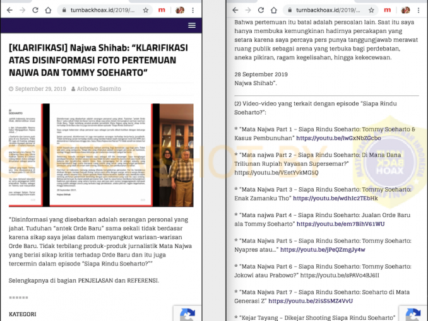Open Part 5 YouTube link jPeQZmgJy4w
Screen dimensions: 428x321
tap(323, 250)
